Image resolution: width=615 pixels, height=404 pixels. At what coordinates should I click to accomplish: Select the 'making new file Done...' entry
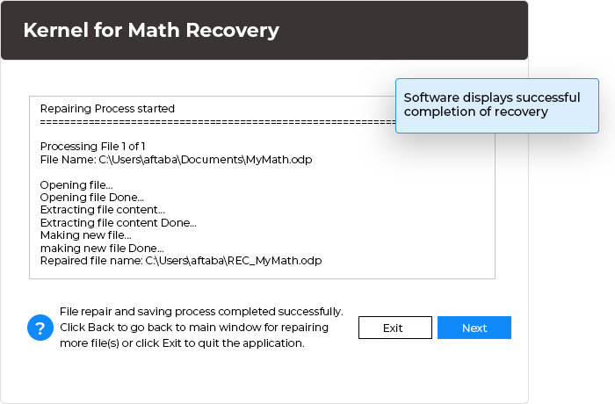pyautogui.click(x=102, y=249)
